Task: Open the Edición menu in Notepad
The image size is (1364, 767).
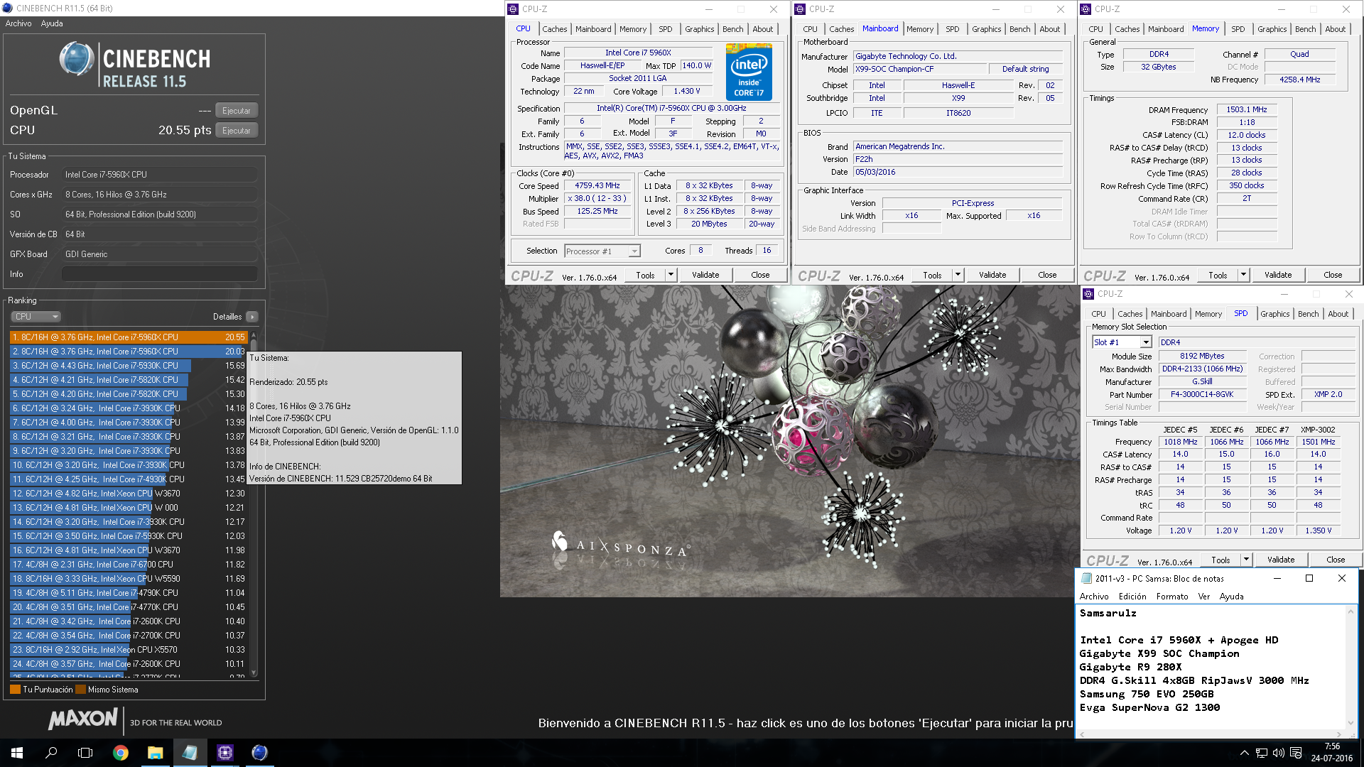Action: (1132, 597)
